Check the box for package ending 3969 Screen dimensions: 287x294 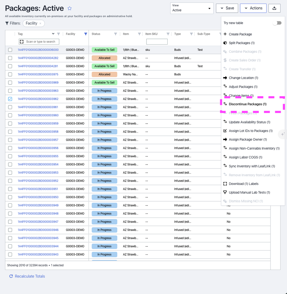pyautogui.click(x=10, y=82)
